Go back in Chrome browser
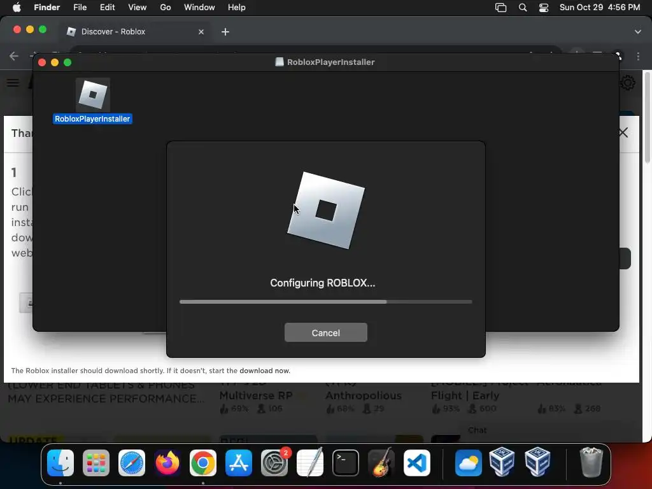Viewport: 652px width, 489px height. tap(14, 56)
